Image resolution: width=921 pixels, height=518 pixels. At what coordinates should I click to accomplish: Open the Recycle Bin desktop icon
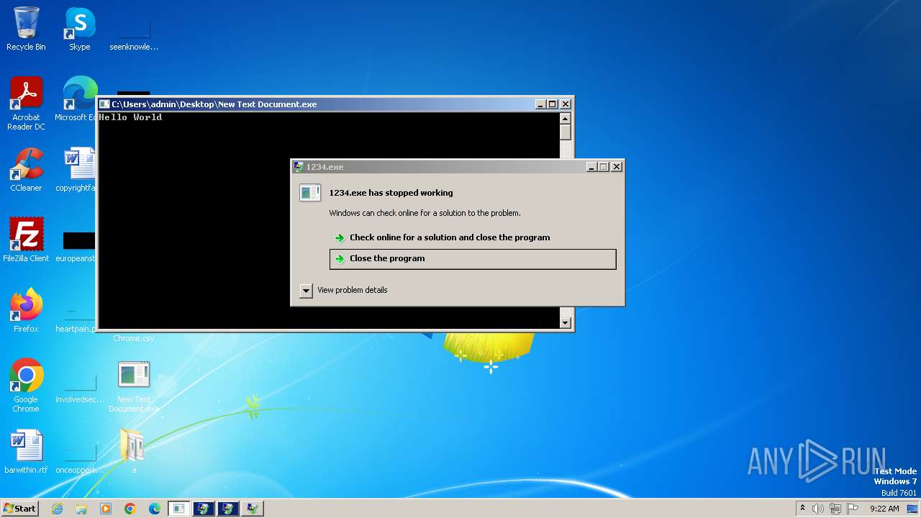coord(26,29)
